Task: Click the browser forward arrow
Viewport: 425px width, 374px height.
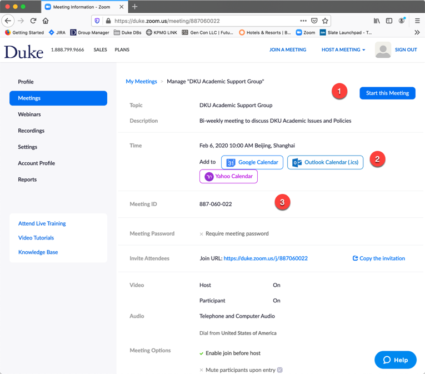Action: (21, 21)
